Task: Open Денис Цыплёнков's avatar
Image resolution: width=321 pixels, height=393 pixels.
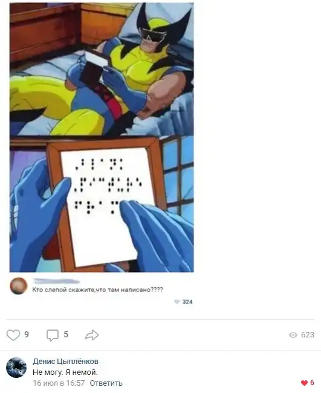Action: pos(16,368)
